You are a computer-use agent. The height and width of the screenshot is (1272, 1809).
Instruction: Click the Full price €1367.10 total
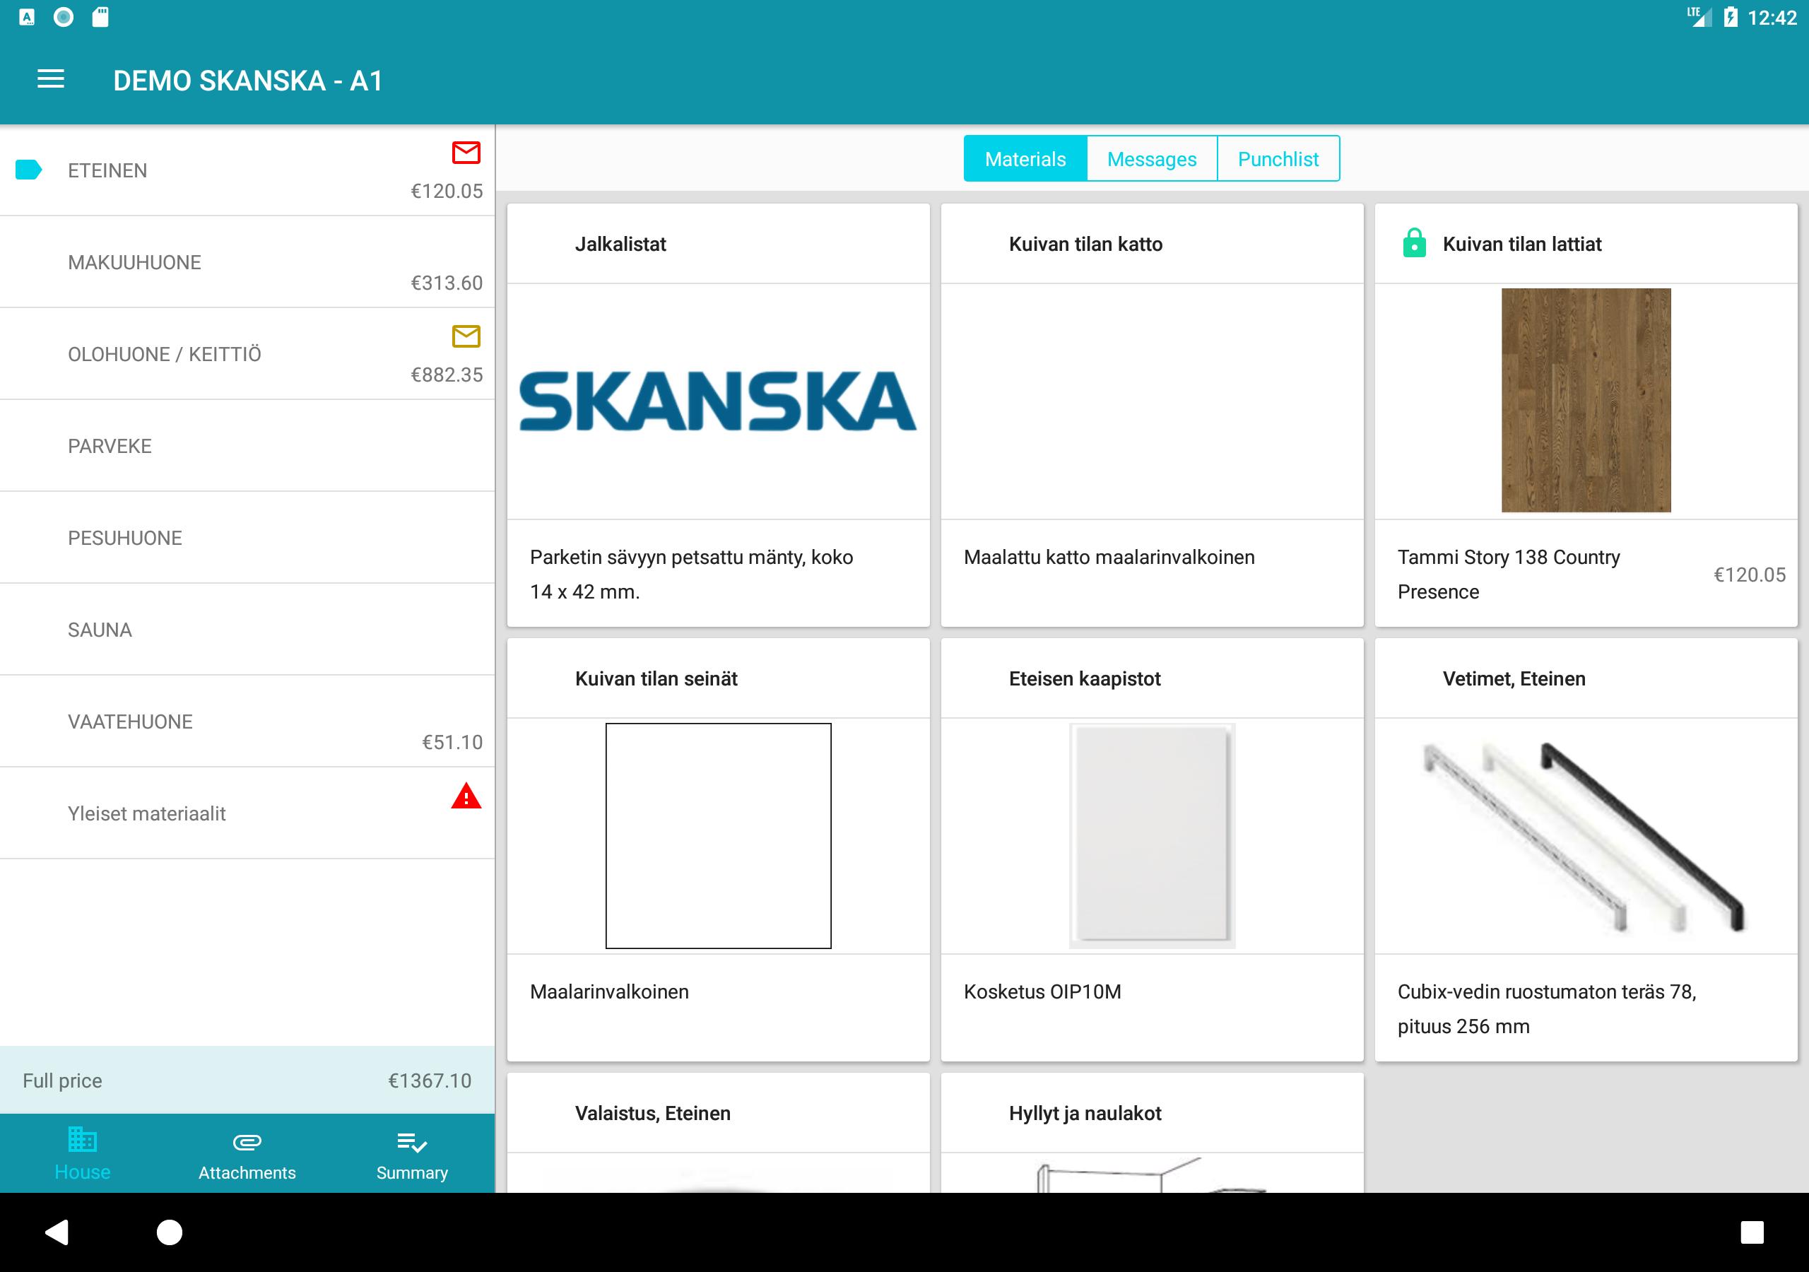click(247, 1080)
